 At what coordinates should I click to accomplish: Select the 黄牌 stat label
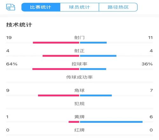pos(79,117)
